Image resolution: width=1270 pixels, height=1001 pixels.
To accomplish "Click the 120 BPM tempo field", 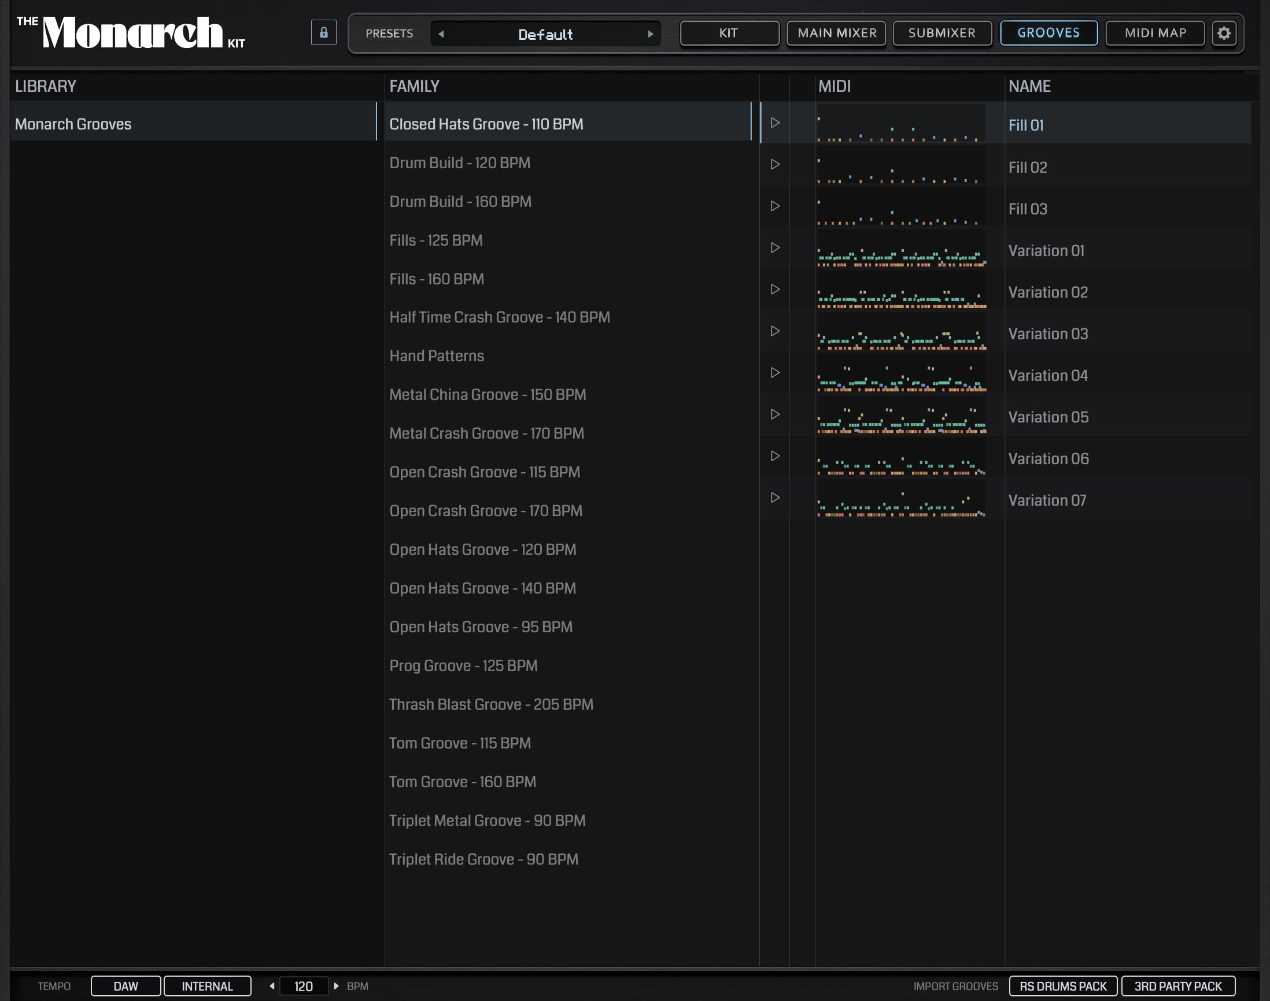I will click(304, 986).
